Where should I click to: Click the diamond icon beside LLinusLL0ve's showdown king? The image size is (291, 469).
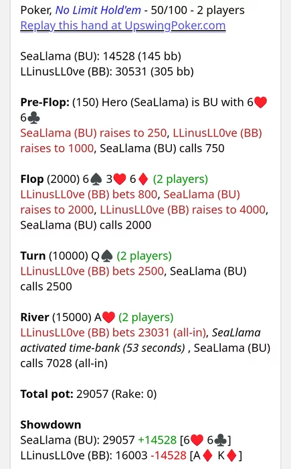231,456
